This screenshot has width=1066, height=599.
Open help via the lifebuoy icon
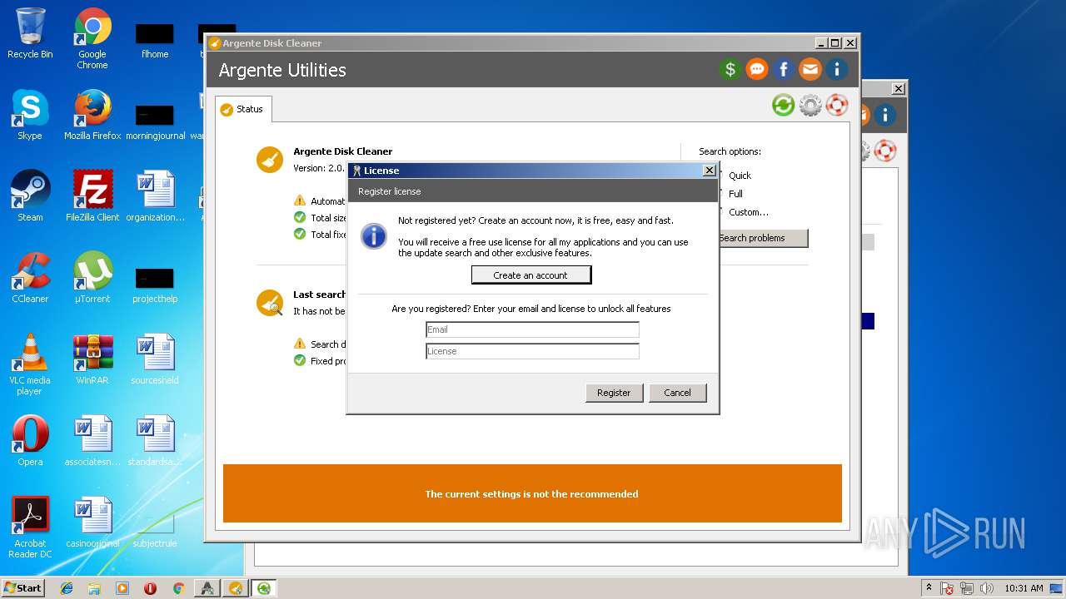tap(836, 105)
